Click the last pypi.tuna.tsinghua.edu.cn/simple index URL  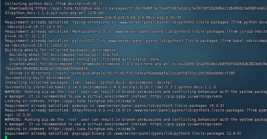(x=92, y=129)
